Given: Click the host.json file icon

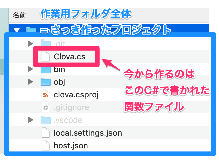Looking at the screenshot, I should point(45,146).
